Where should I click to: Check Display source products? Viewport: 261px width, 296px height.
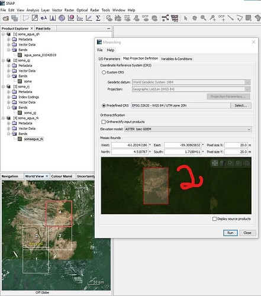click(214, 219)
